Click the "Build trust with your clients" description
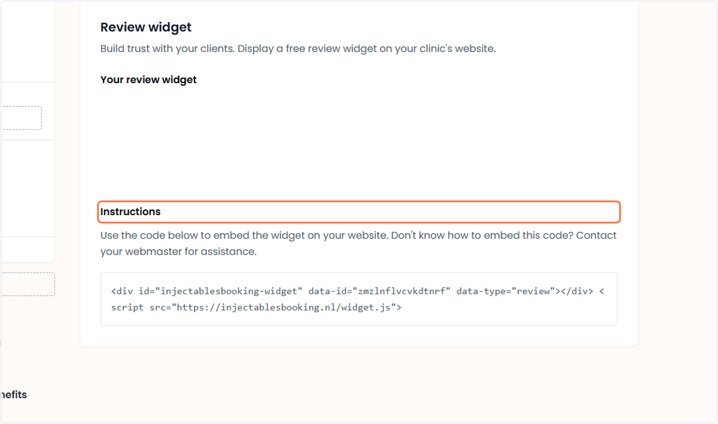718x424 pixels. (298, 48)
